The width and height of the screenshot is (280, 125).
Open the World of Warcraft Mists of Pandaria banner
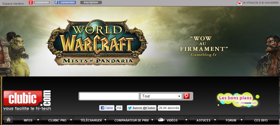click(140, 41)
